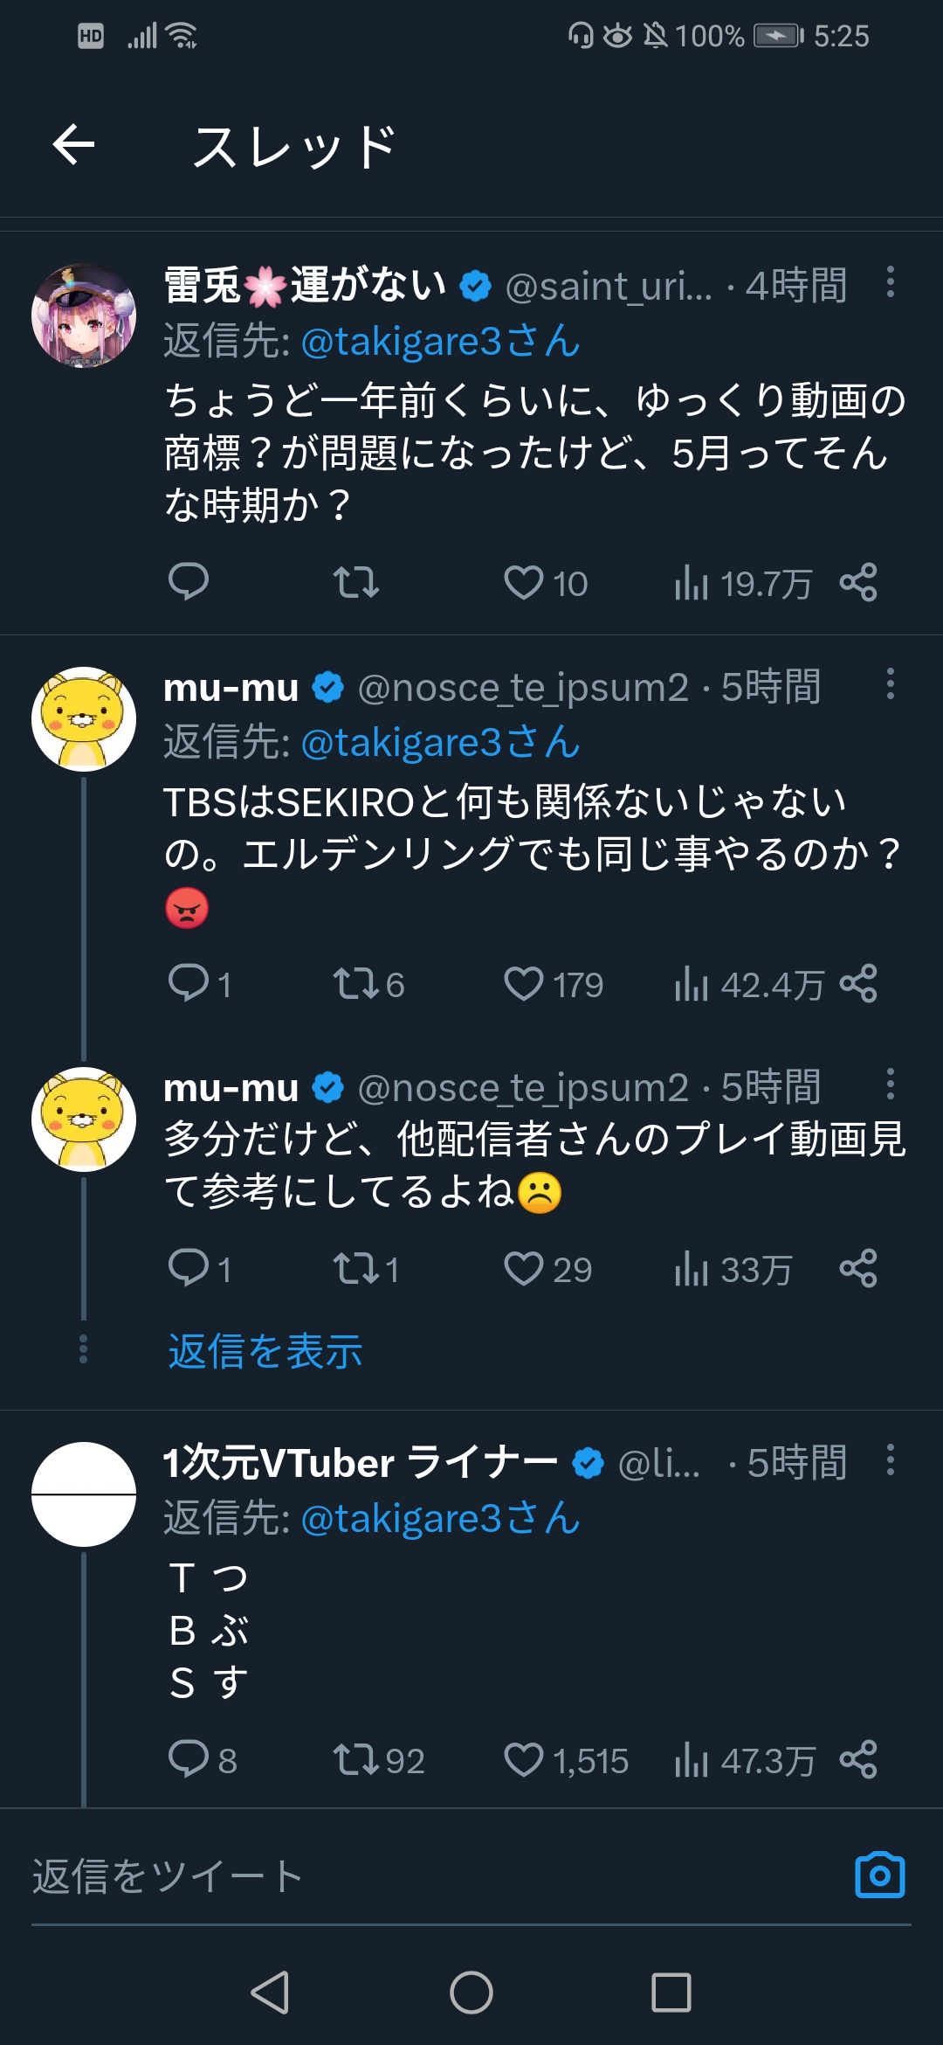Open more options for 雷兎's tweet
943x2045 pixels.
pos(890,281)
